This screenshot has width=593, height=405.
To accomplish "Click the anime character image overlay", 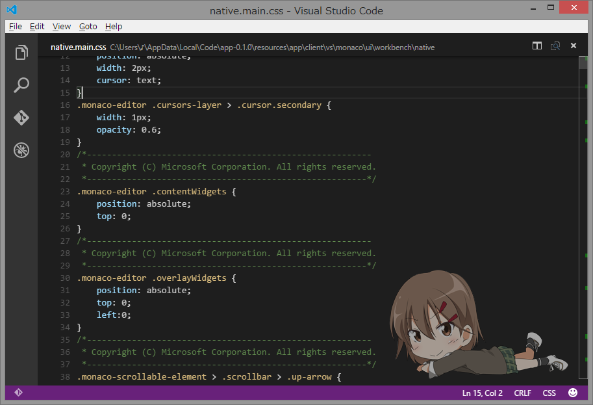I will pos(479,323).
